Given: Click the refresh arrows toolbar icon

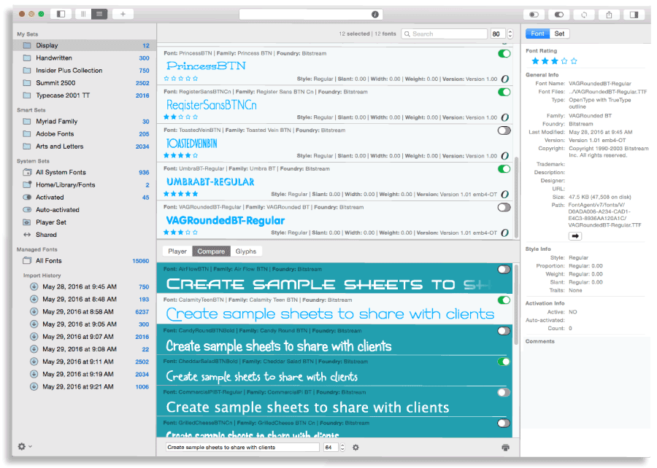Looking at the screenshot, I should [x=585, y=14].
